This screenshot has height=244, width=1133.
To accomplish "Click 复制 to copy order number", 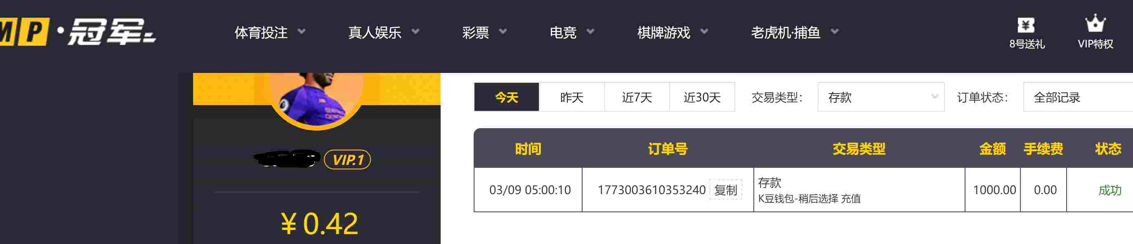I will point(726,190).
